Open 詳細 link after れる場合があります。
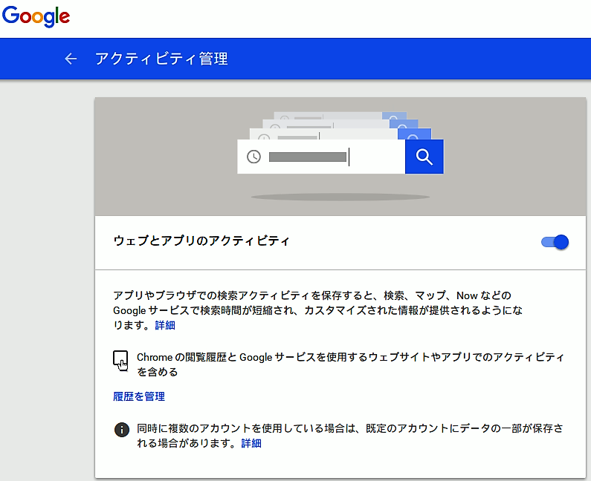 click(x=251, y=443)
